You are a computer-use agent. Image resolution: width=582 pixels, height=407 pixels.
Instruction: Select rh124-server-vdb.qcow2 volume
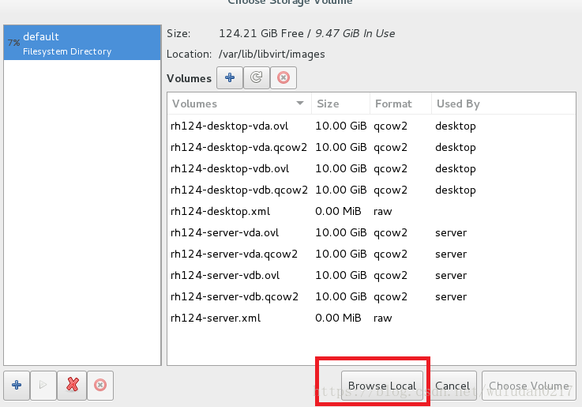(371, 296)
